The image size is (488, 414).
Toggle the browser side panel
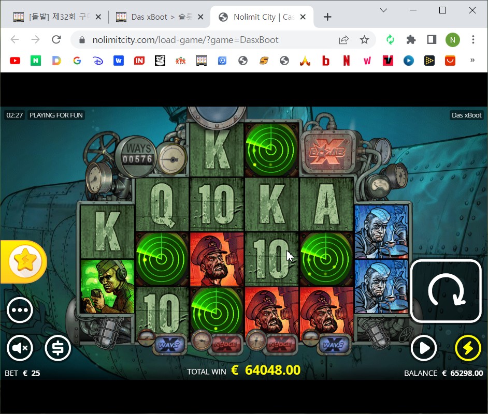432,40
